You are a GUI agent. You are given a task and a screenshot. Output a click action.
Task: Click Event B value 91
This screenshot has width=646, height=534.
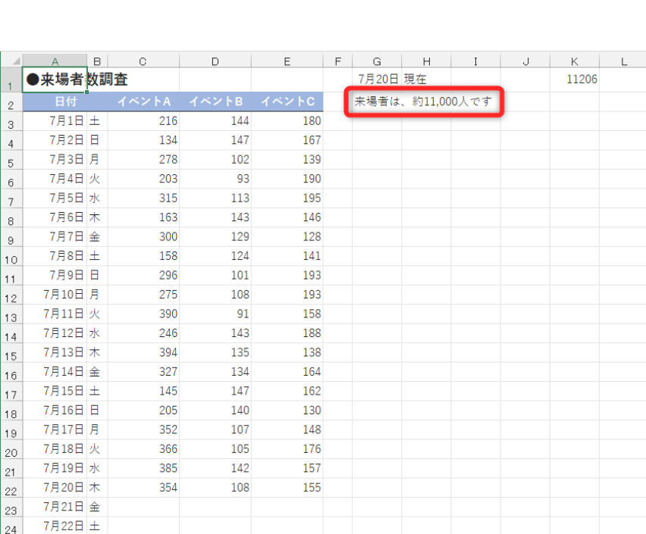[215, 314]
